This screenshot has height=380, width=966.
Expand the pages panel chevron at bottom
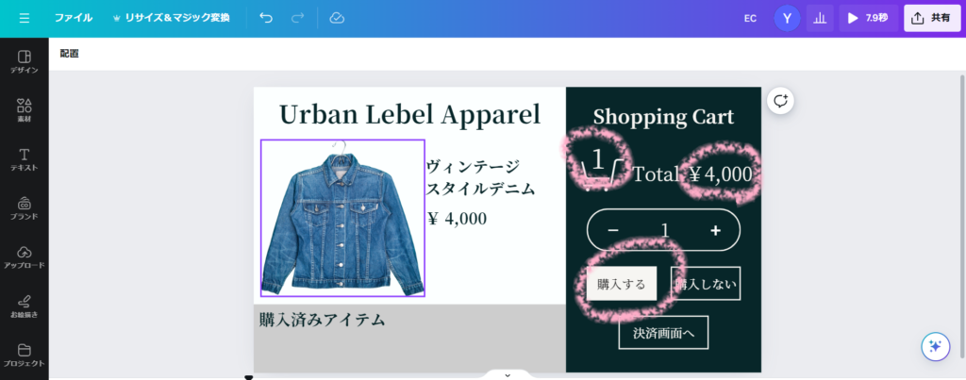(x=508, y=374)
